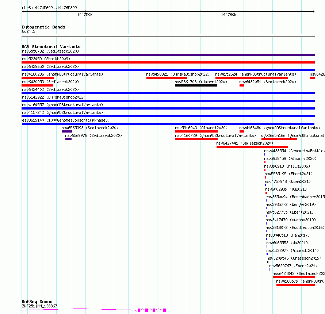Open the nsv4160729 gnomAD variant label

pos(215,135)
